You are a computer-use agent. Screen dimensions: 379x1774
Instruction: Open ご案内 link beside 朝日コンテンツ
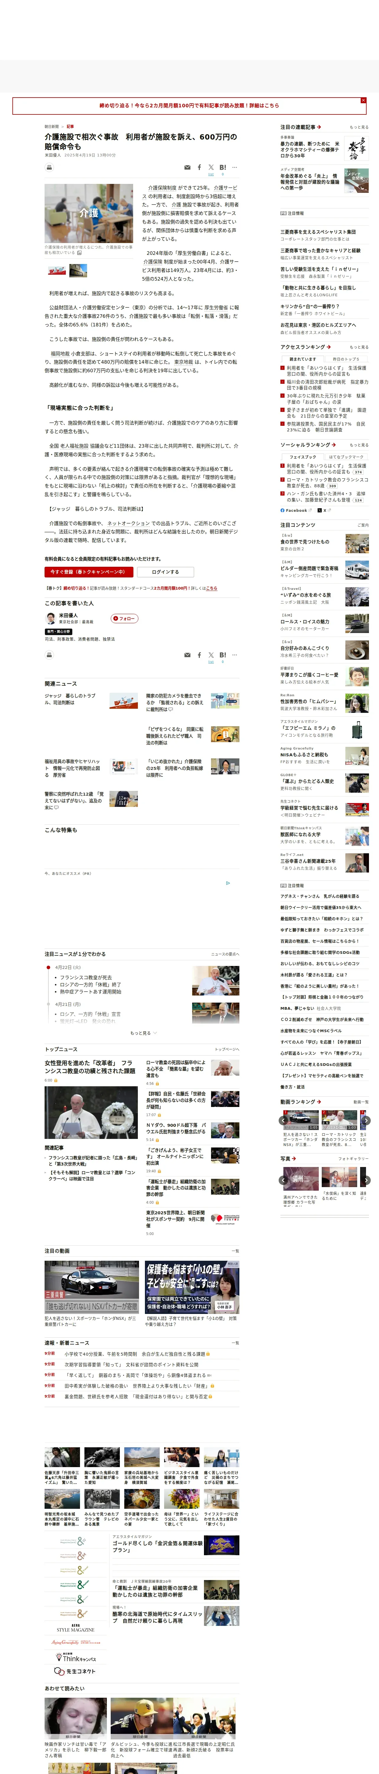click(362, 525)
